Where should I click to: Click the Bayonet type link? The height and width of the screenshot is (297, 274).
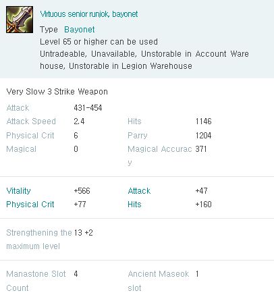(x=80, y=30)
